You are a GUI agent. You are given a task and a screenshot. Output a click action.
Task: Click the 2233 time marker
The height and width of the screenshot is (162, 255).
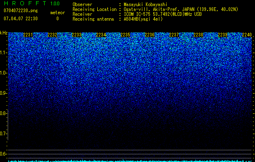tap(77, 35)
